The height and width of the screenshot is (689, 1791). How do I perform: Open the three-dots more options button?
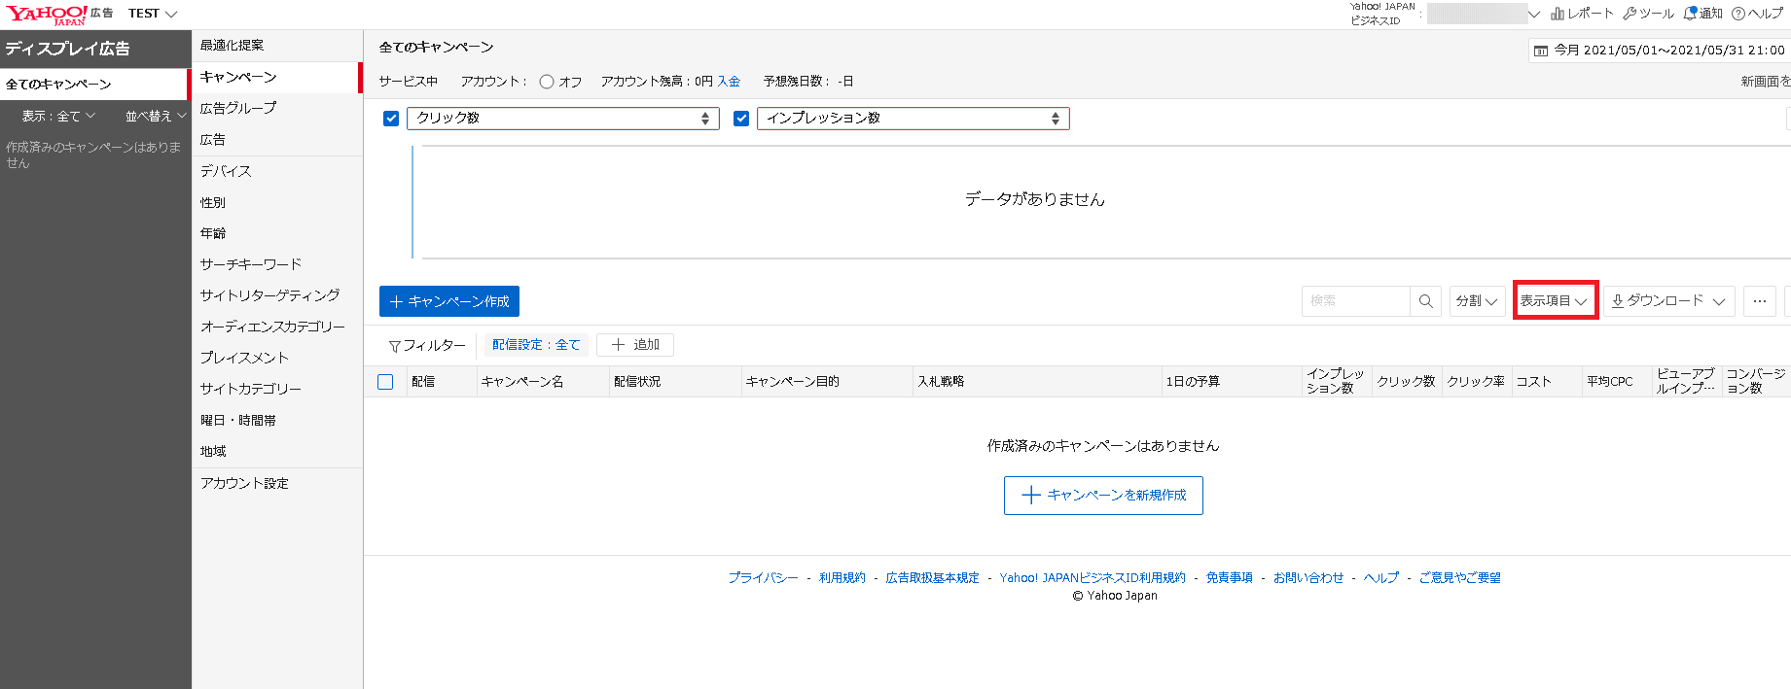[1759, 301]
